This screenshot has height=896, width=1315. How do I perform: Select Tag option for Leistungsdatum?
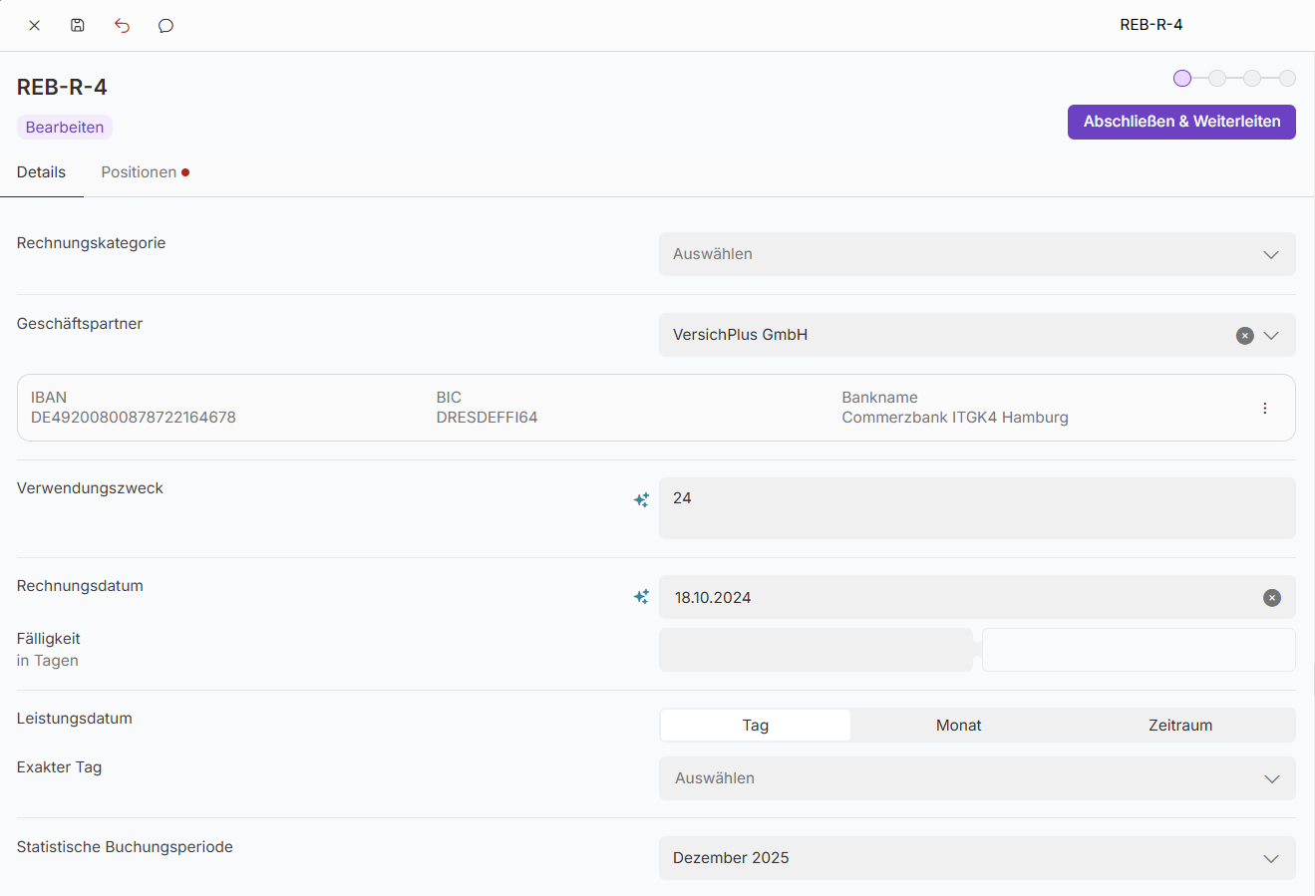click(x=755, y=726)
